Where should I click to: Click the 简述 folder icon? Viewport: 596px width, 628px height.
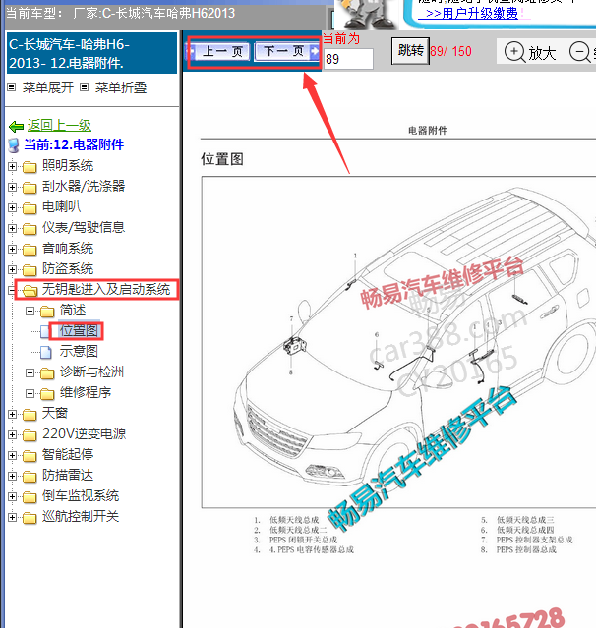click(x=47, y=311)
